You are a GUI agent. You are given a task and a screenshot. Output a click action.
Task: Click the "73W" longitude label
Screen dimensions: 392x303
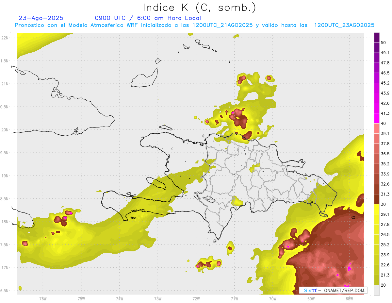(x=158, y=299)
